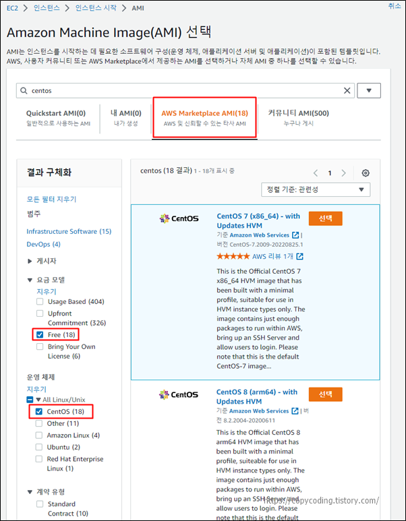Open external link icon beside CentOS 7 Amazon Web Services
Viewport: 406px width, 521px height.
295,235
